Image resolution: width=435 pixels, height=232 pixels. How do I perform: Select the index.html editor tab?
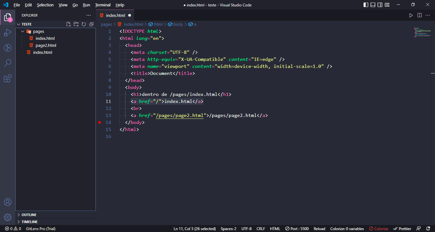pyautogui.click(x=116, y=15)
